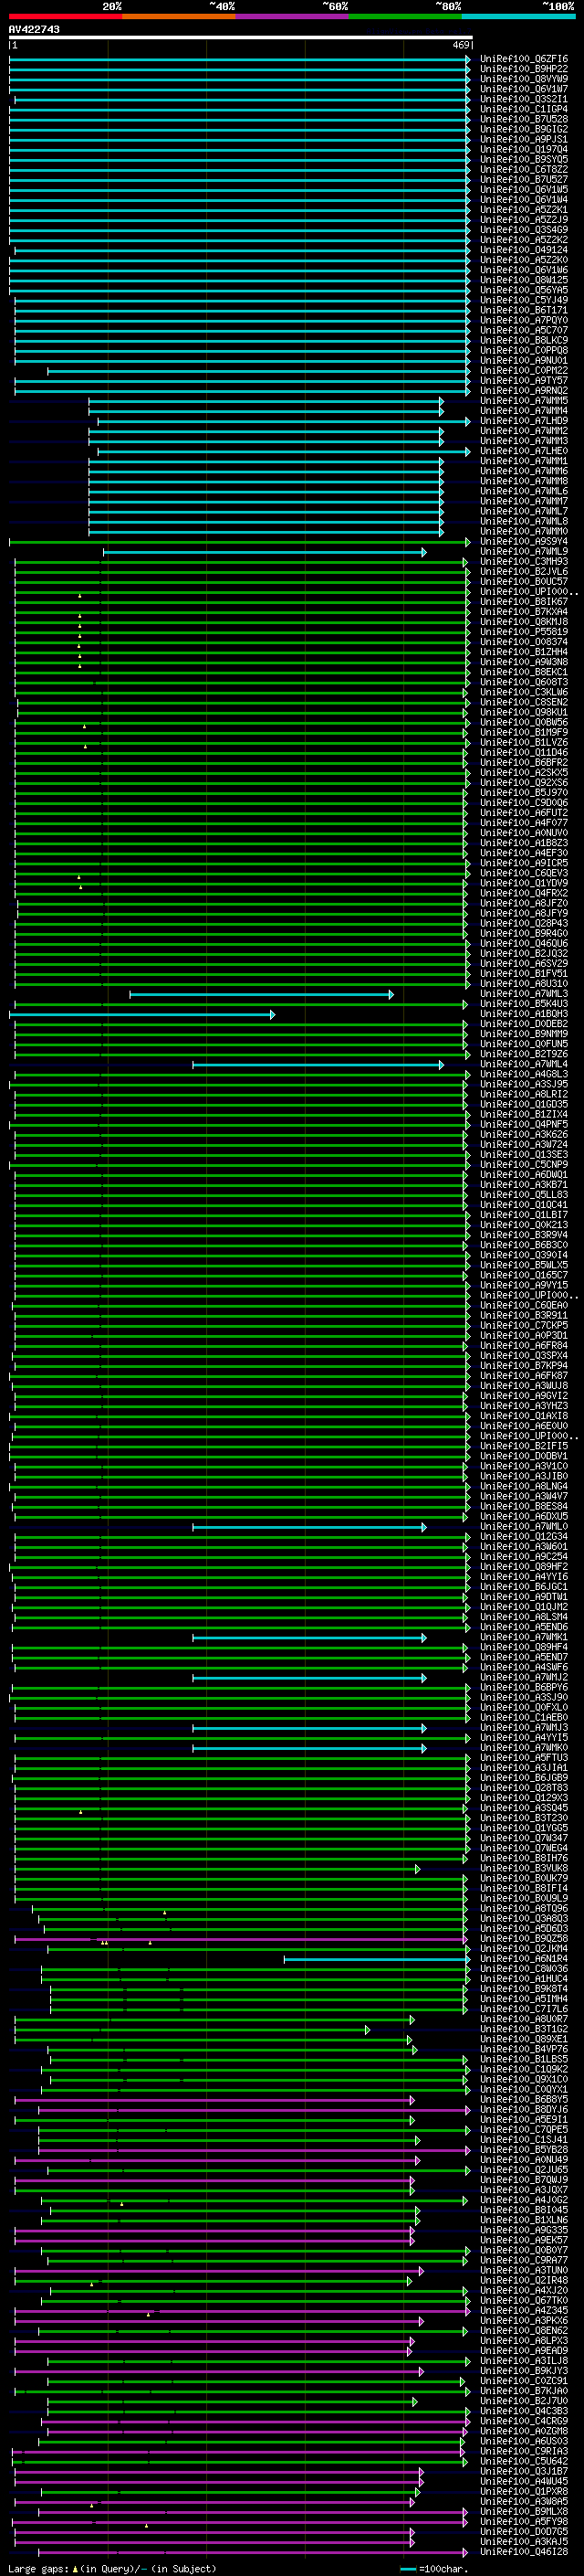Select label UniRef100_Q1GD35
The height and width of the screenshot is (2576, 584).
click(x=524, y=1106)
